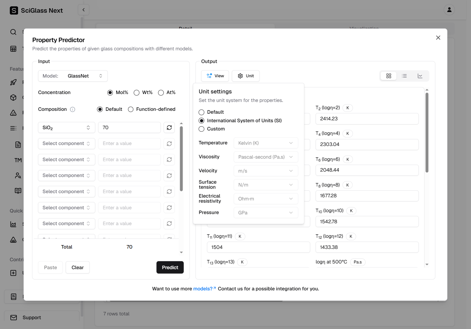This screenshot has width=471, height=329.
Task: Switch output to grid view icon
Action: pyautogui.click(x=389, y=76)
